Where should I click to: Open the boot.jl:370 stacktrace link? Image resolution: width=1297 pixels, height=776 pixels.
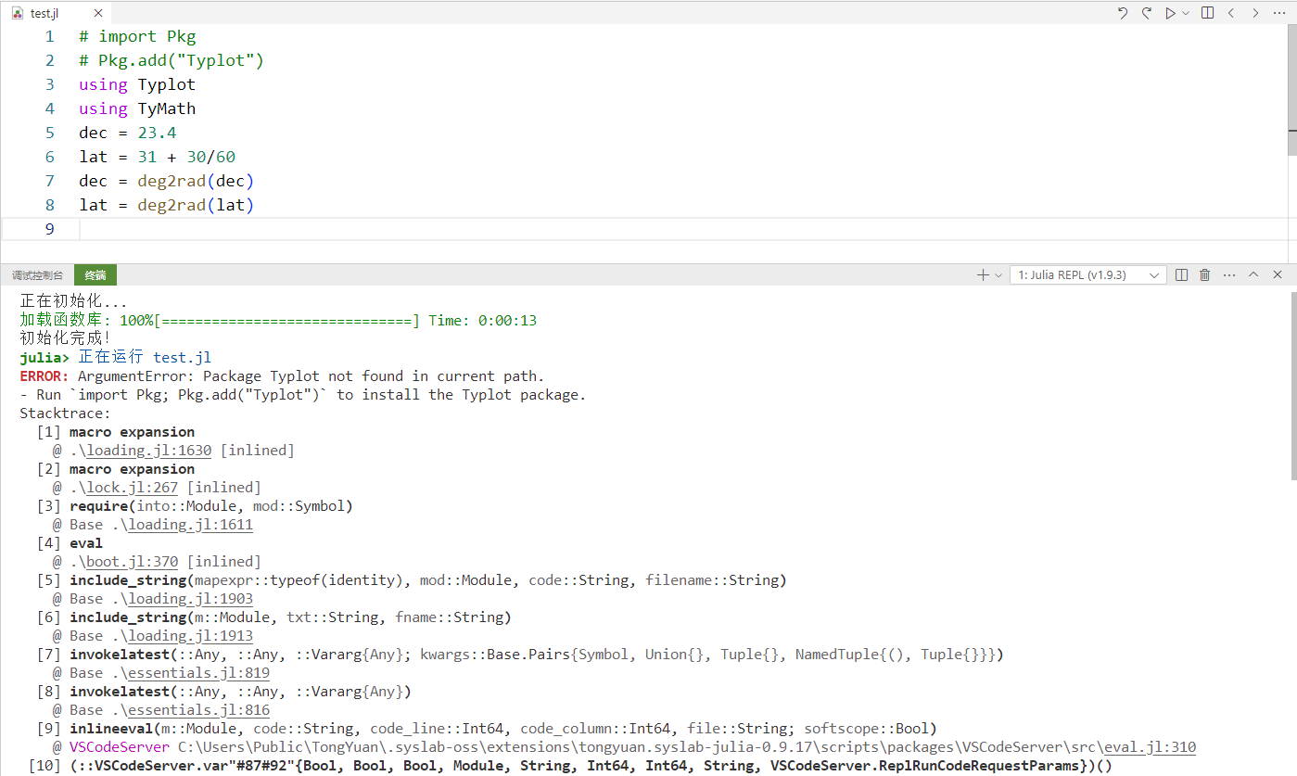pyautogui.click(x=133, y=562)
